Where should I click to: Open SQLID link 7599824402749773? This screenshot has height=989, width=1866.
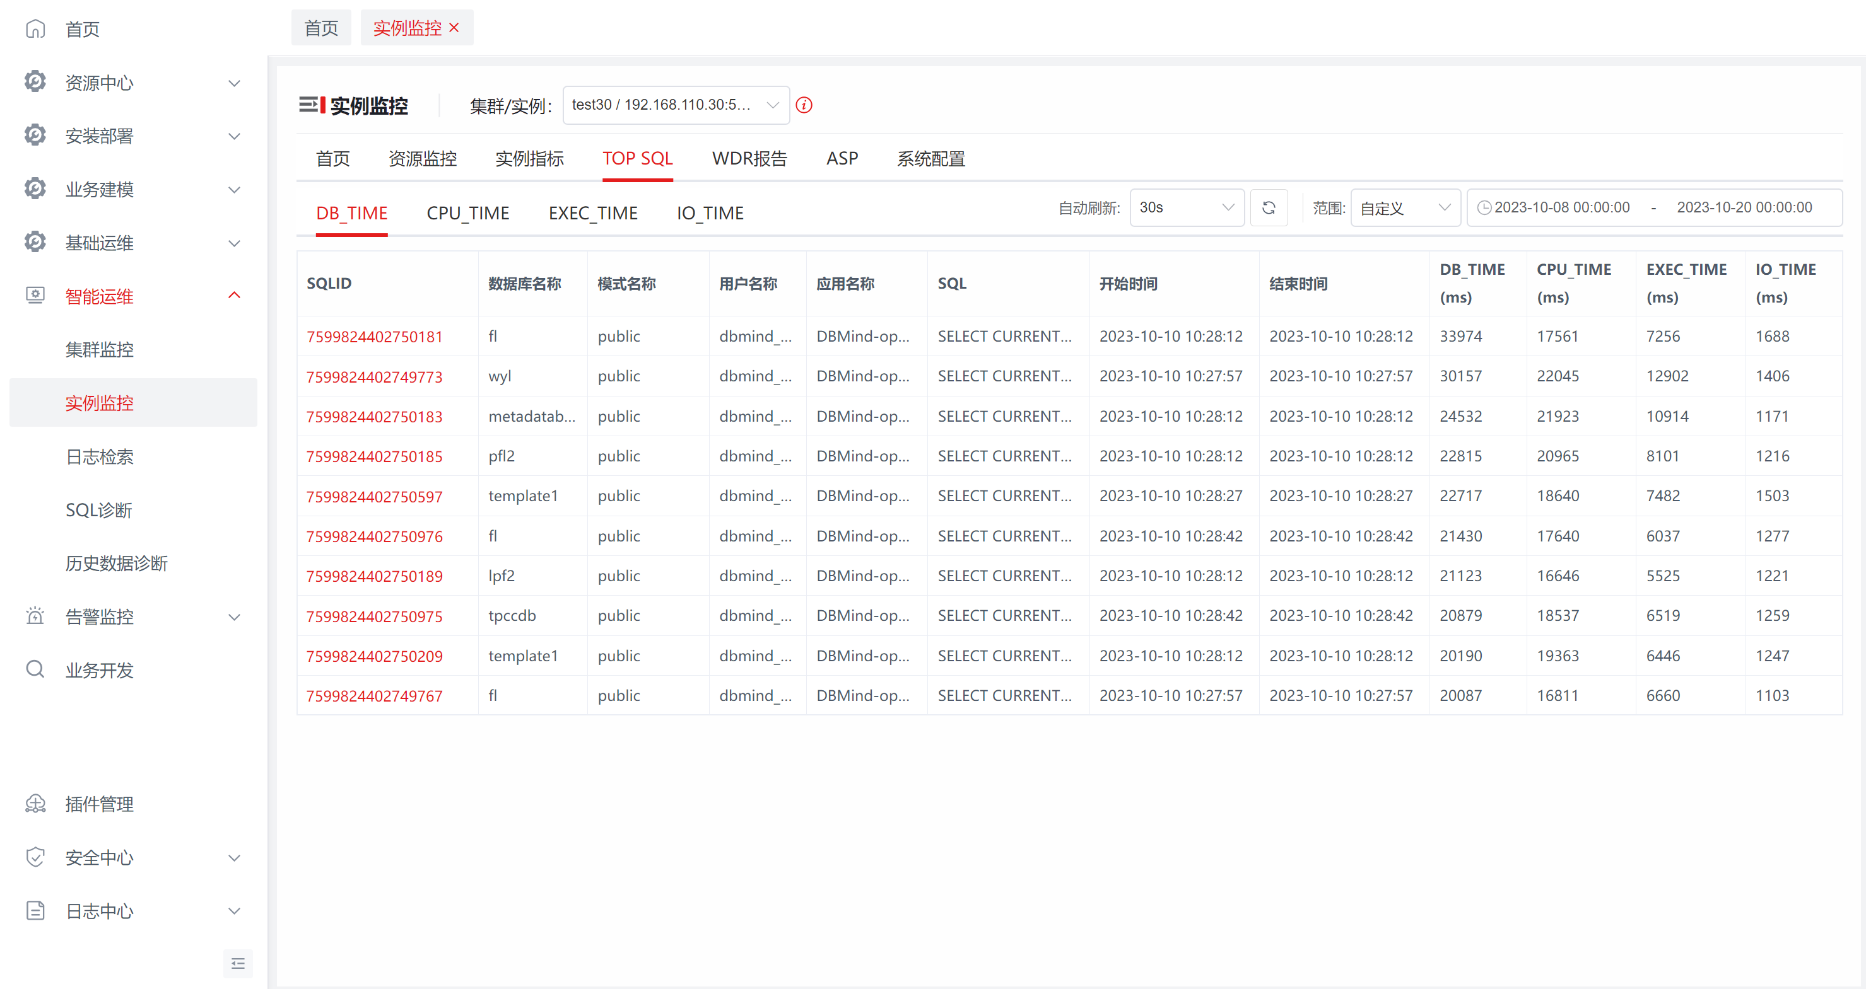coord(374,376)
